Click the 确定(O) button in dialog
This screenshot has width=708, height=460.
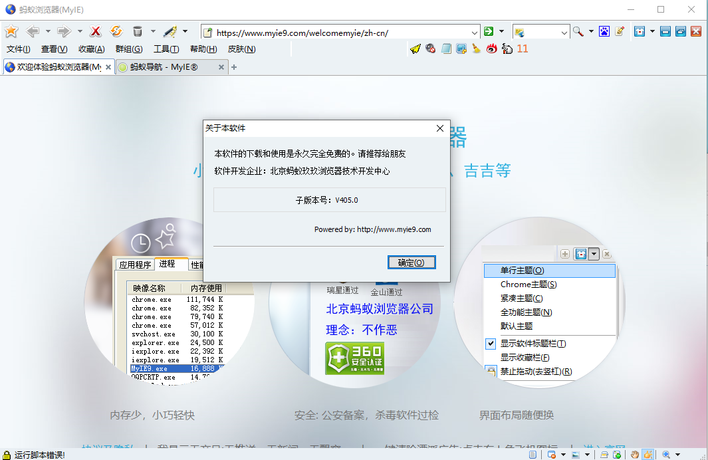[412, 263]
